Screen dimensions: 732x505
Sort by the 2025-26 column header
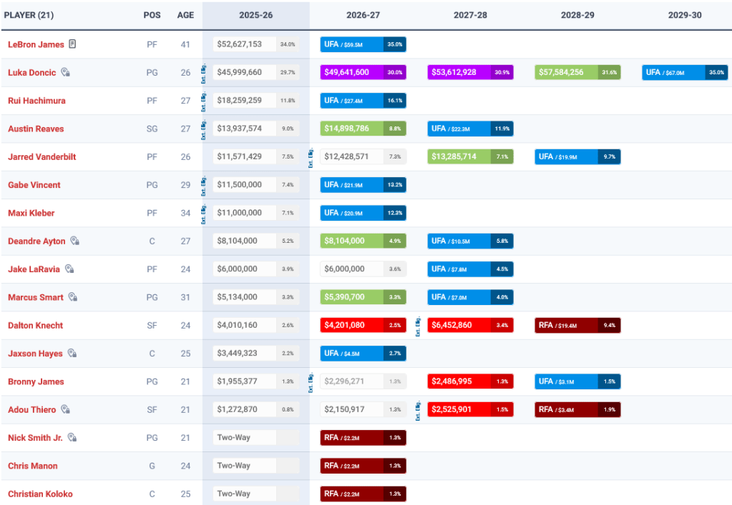pyautogui.click(x=255, y=15)
